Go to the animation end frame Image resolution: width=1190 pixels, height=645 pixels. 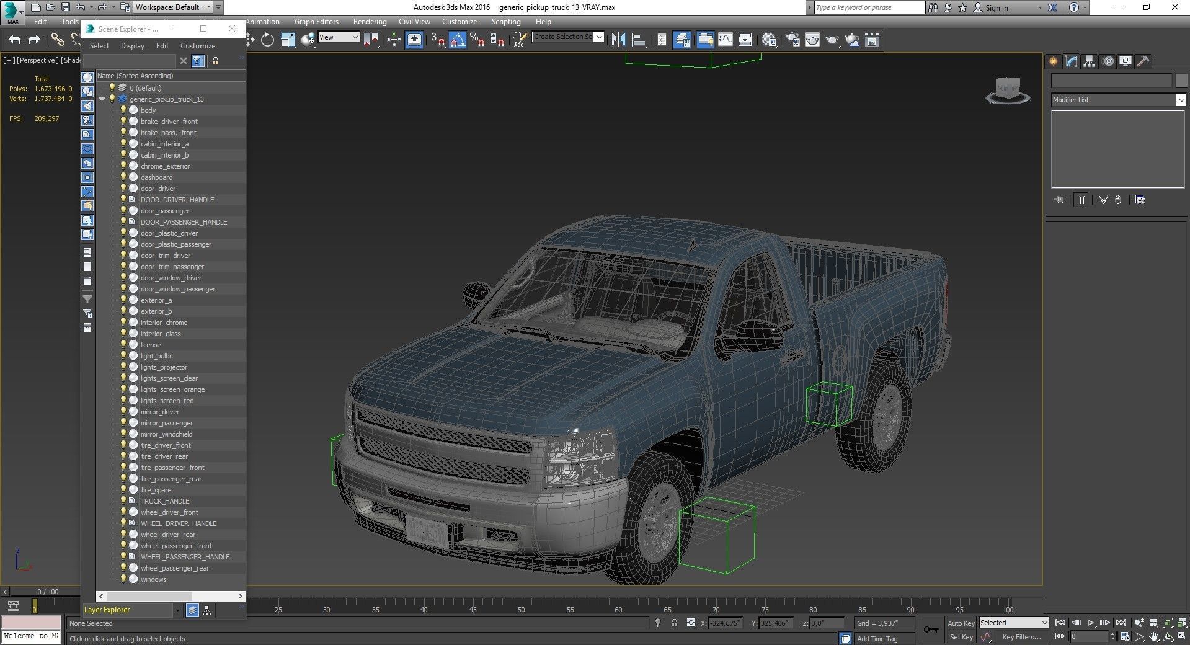tap(1121, 623)
